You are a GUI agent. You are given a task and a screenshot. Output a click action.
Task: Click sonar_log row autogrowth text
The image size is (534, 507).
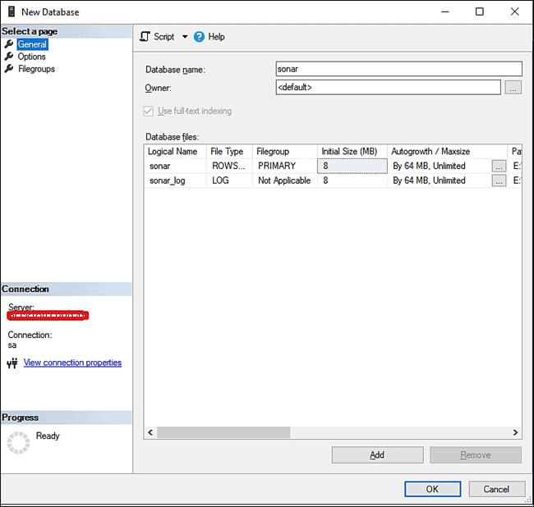tap(429, 180)
